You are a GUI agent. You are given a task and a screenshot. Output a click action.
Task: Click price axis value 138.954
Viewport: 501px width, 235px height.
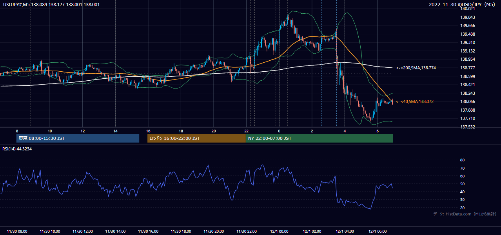pyautogui.click(x=467, y=59)
